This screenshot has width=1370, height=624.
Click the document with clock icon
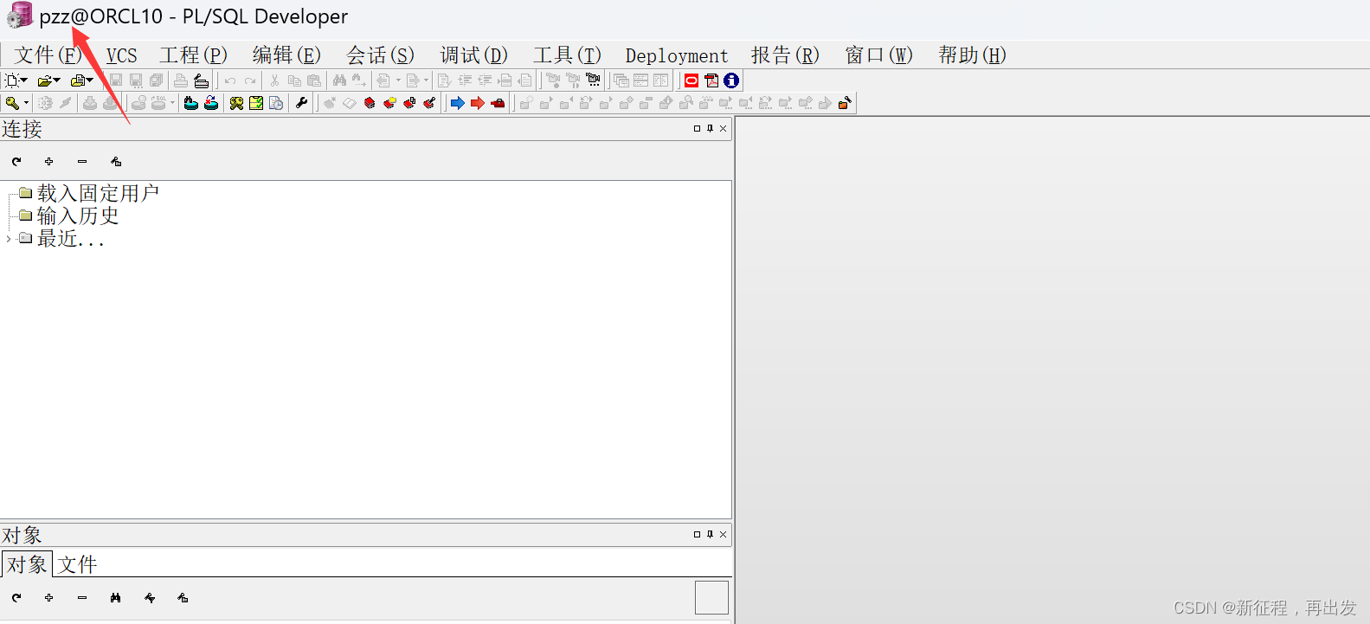pyautogui.click(x=276, y=103)
